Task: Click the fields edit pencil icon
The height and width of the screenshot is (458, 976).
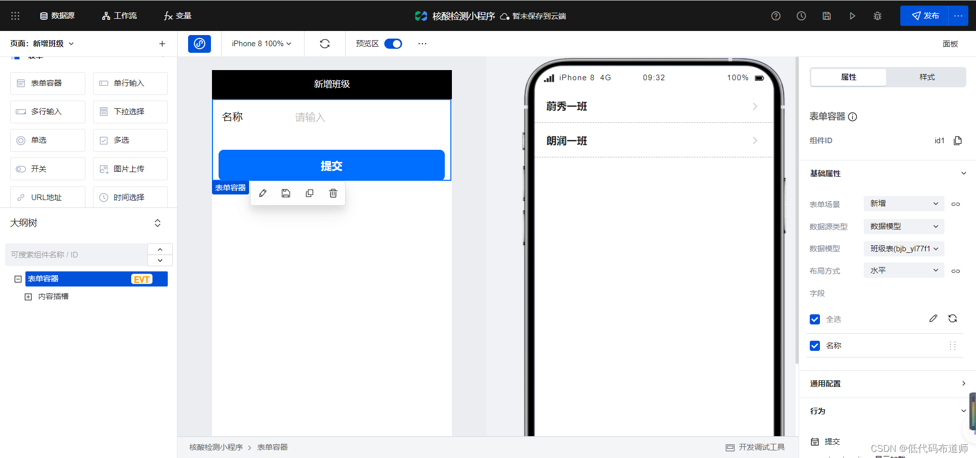Action: (933, 318)
